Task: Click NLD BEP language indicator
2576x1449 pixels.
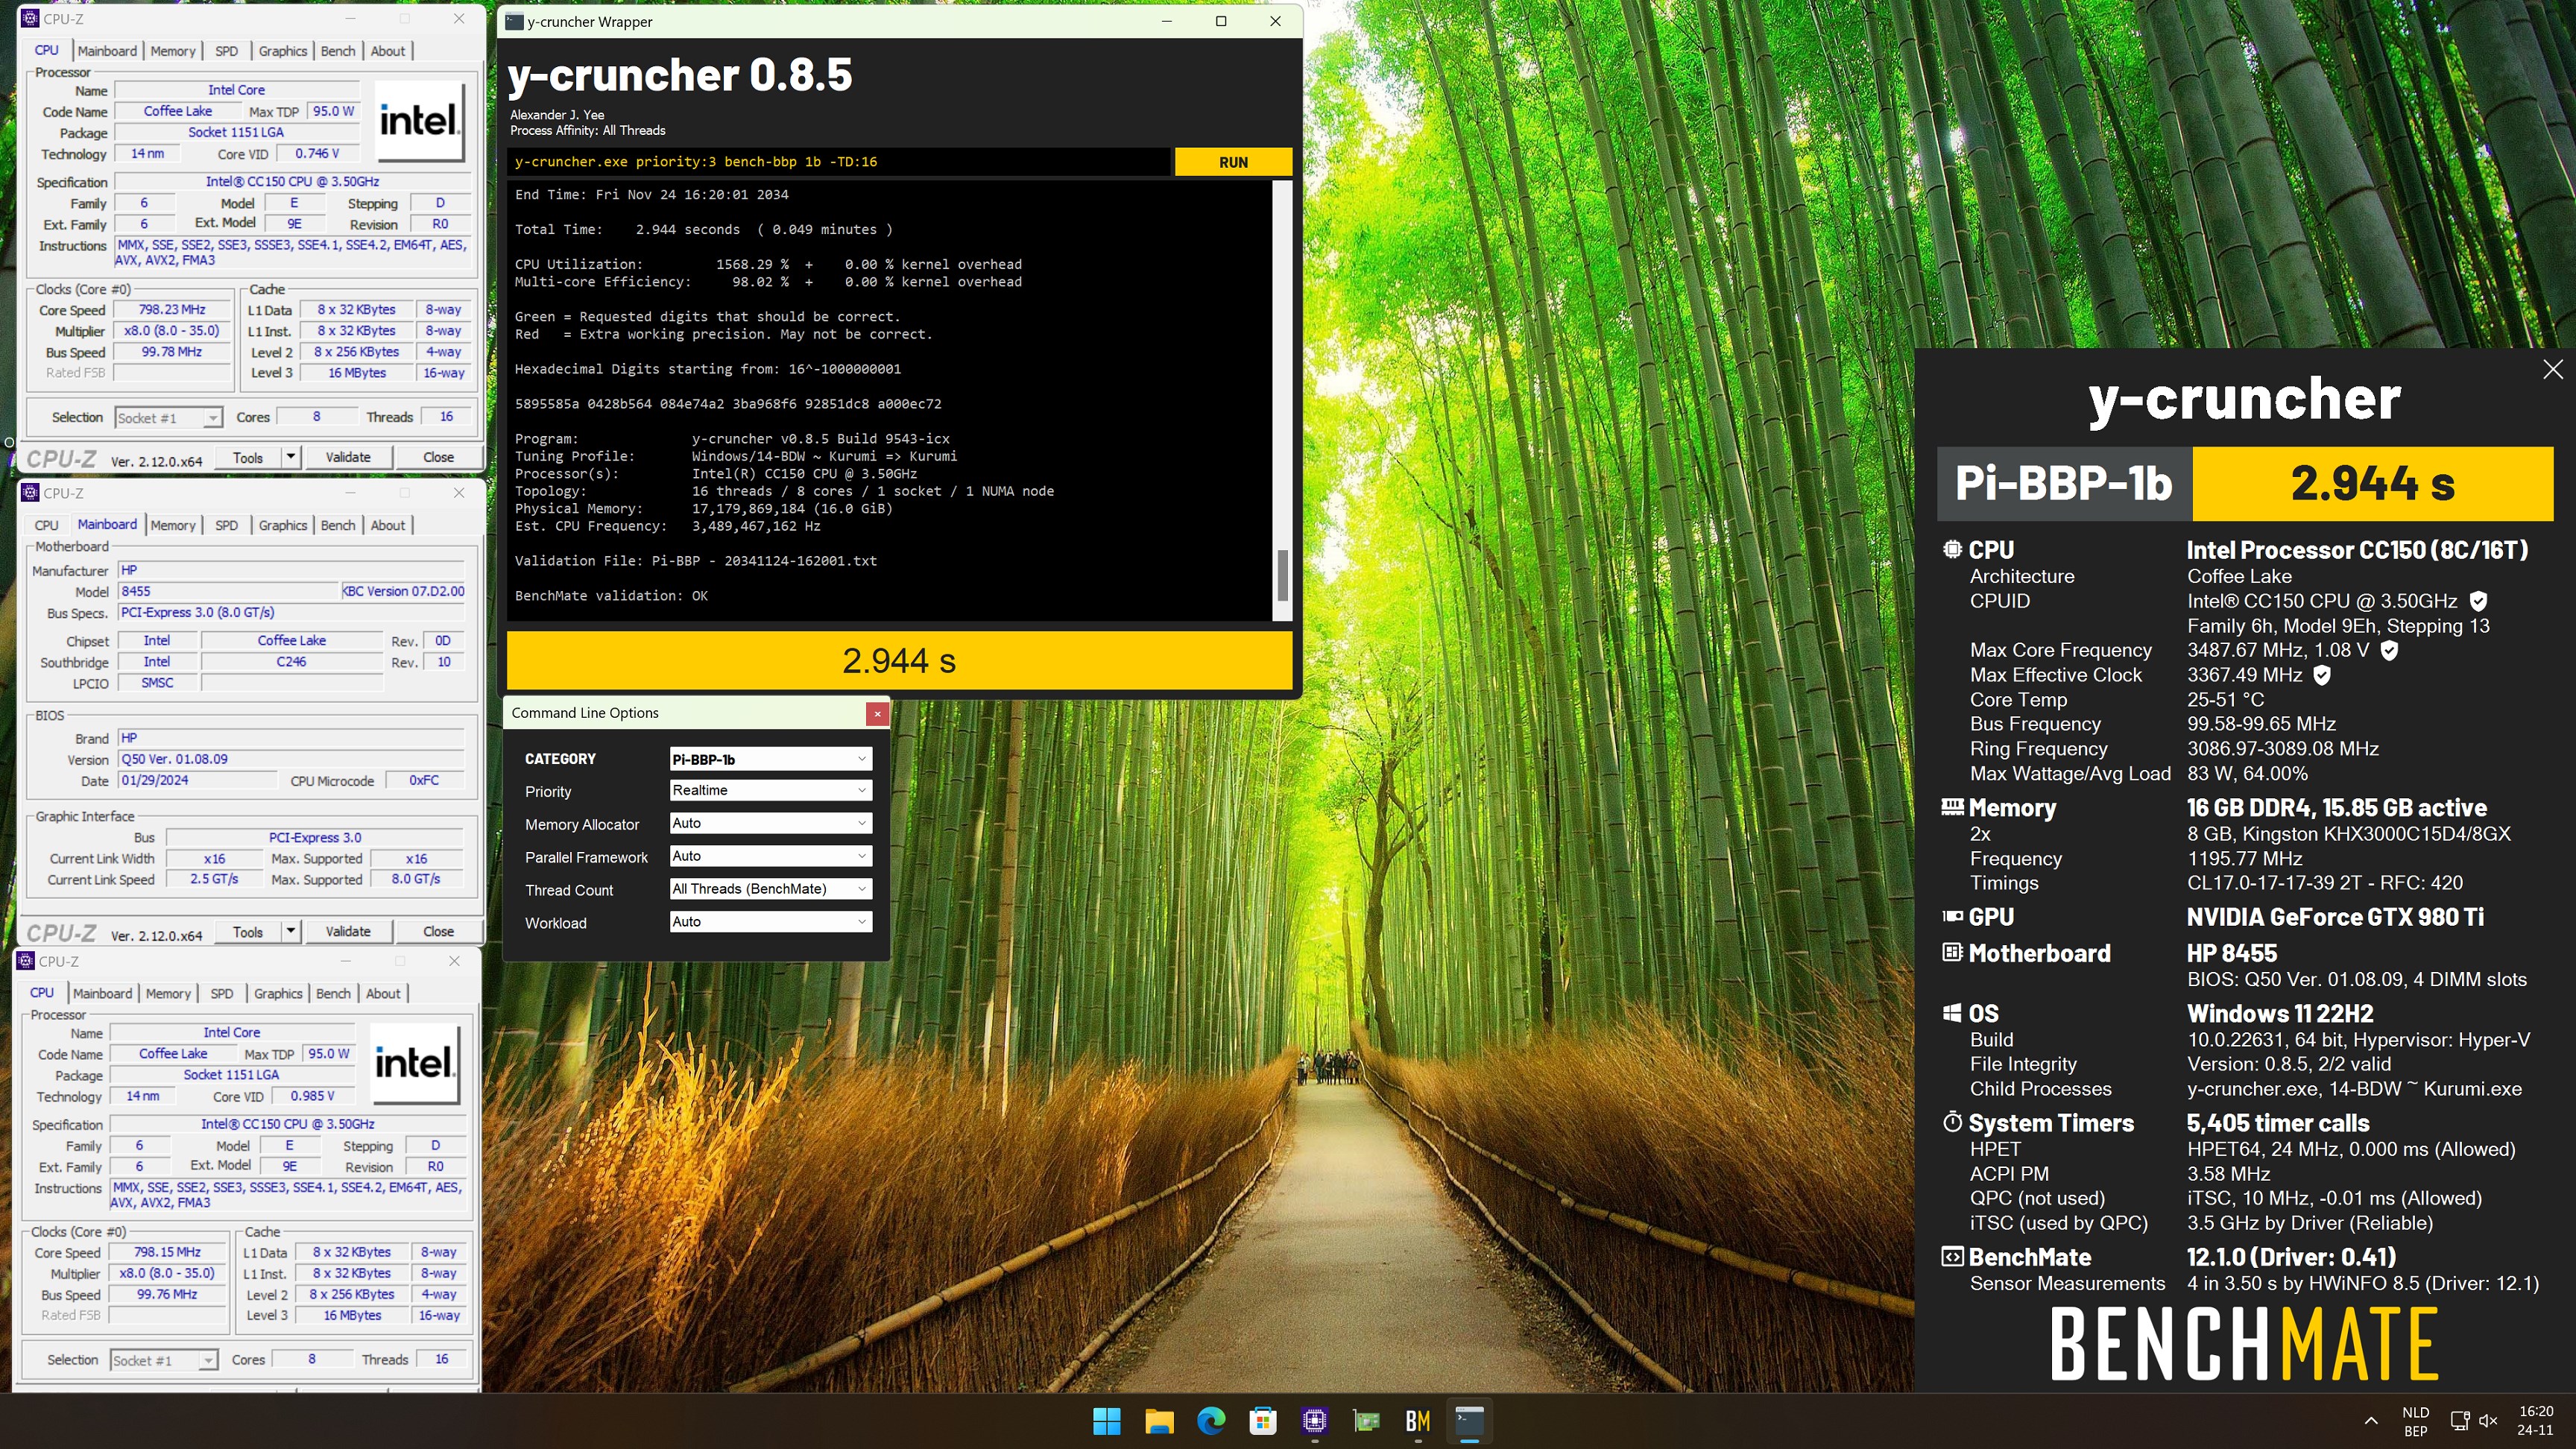Action: point(2415,1420)
